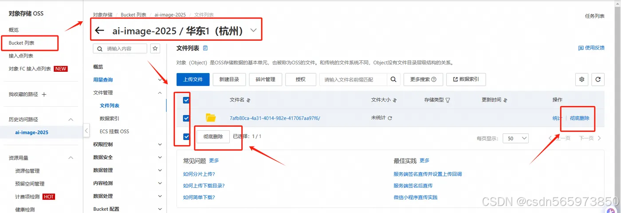Click refresh icon beside 未统计 size
The width and height of the screenshot is (621, 213).
[390, 118]
